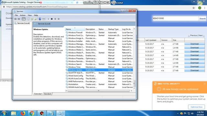The width and height of the screenshot is (207, 116).
Task: Switch to the Extended tab
Action: tap(38, 94)
